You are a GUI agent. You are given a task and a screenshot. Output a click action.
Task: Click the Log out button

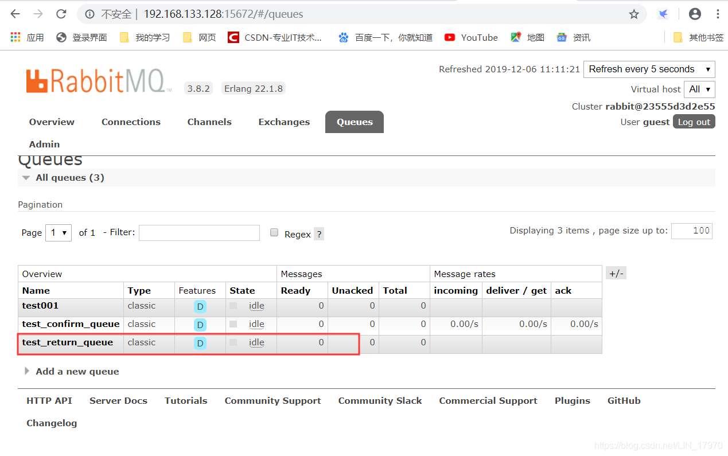tap(694, 122)
